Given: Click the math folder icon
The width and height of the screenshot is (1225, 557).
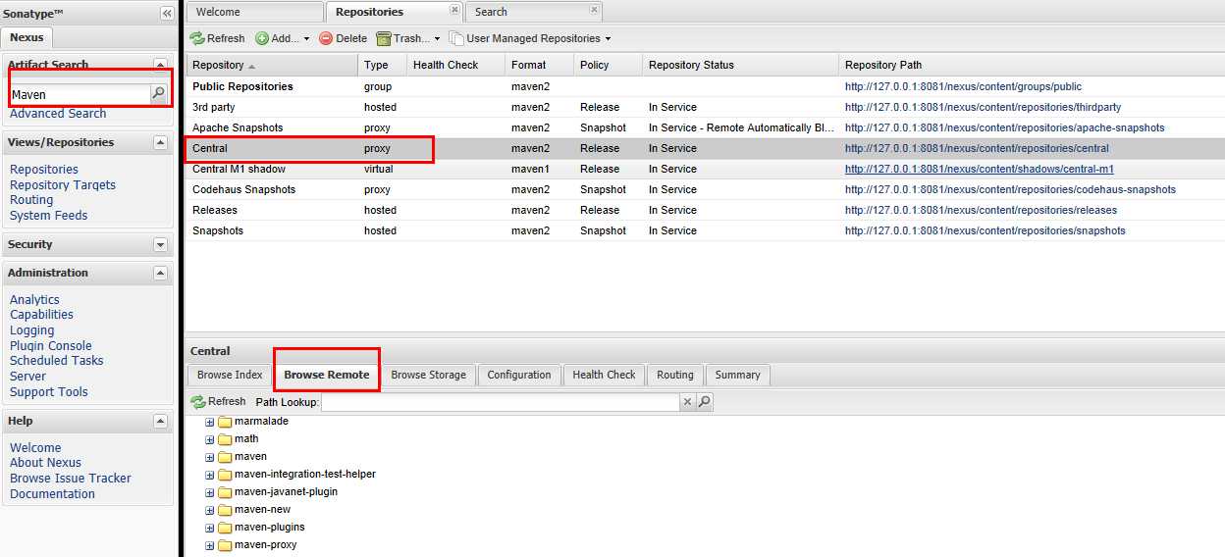Looking at the screenshot, I should [224, 439].
